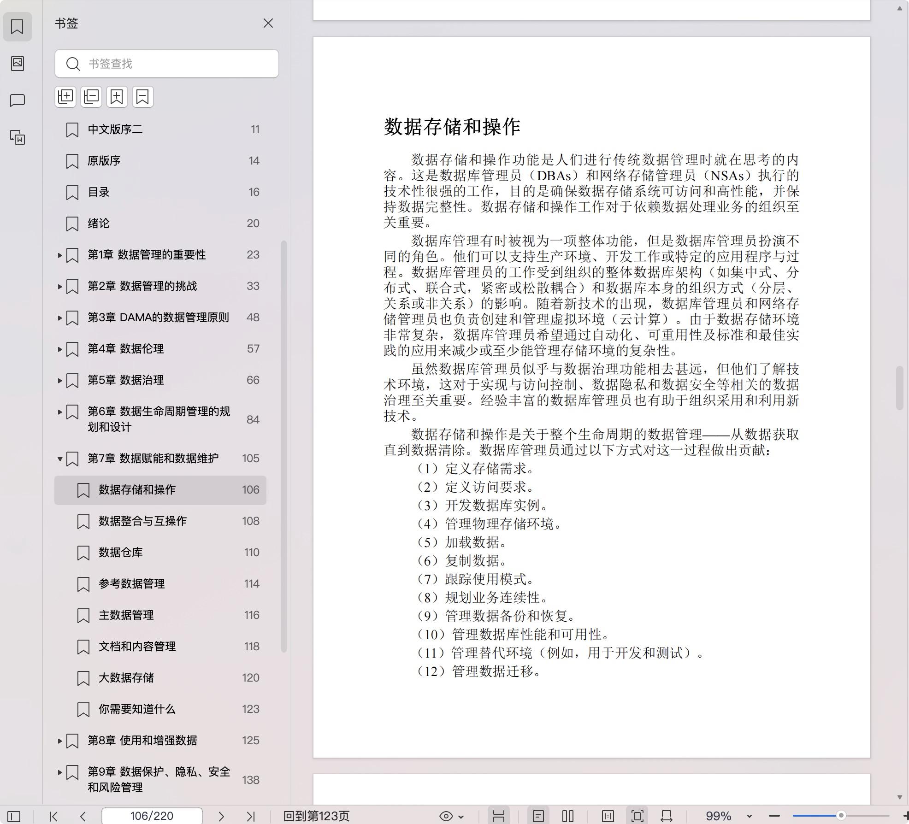Zoom out with minus button
This screenshot has width=909, height=824.
pos(774,816)
